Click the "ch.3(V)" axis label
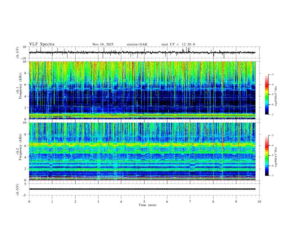292x226 pixels. (x=17, y=189)
